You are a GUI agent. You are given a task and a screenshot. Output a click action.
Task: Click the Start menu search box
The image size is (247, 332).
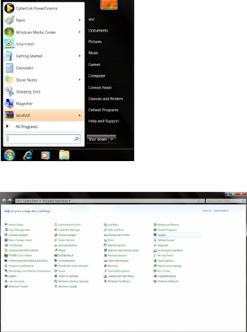(x=43, y=139)
